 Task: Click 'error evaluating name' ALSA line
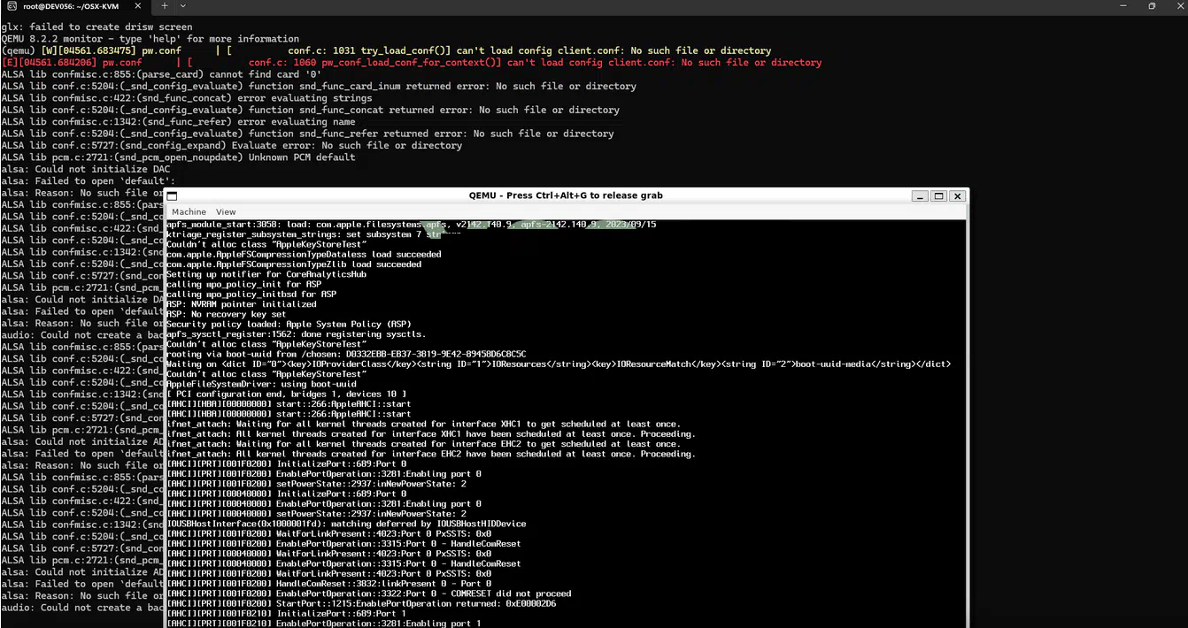point(178,122)
